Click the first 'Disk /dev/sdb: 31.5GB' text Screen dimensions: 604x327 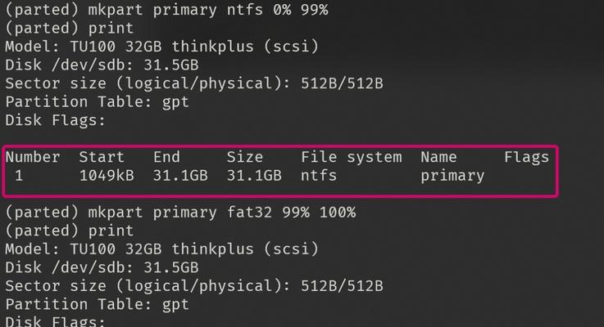click(x=102, y=65)
